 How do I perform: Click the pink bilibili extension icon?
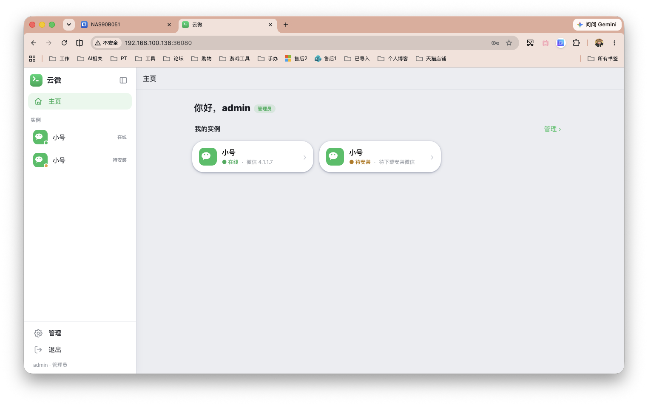[x=546, y=43]
